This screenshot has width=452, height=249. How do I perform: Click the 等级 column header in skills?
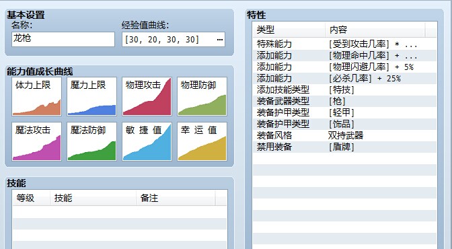point(32,198)
